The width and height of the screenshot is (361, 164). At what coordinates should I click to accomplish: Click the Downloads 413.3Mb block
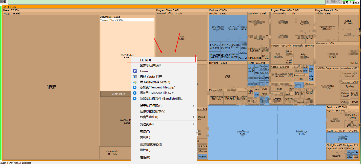click(x=112, y=153)
